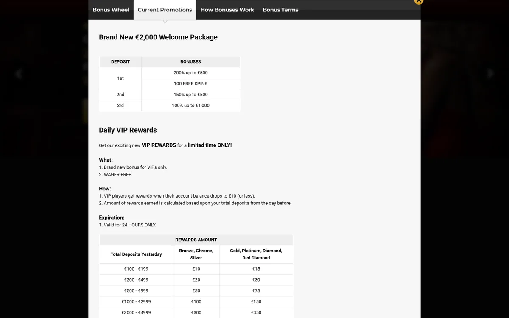Close the promotions popup with the X icon
The image size is (509, 318).
click(x=418, y=1)
